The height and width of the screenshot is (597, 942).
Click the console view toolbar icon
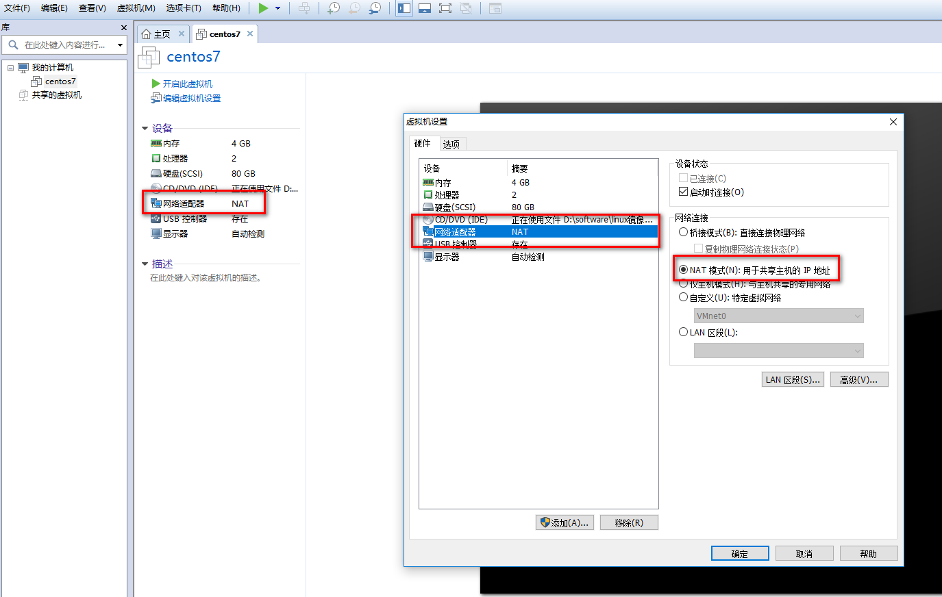(x=495, y=8)
